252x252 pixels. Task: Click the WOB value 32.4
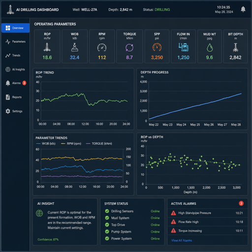click(x=75, y=58)
